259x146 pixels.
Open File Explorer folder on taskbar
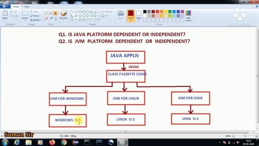pyautogui.click(x=29, y=142)
